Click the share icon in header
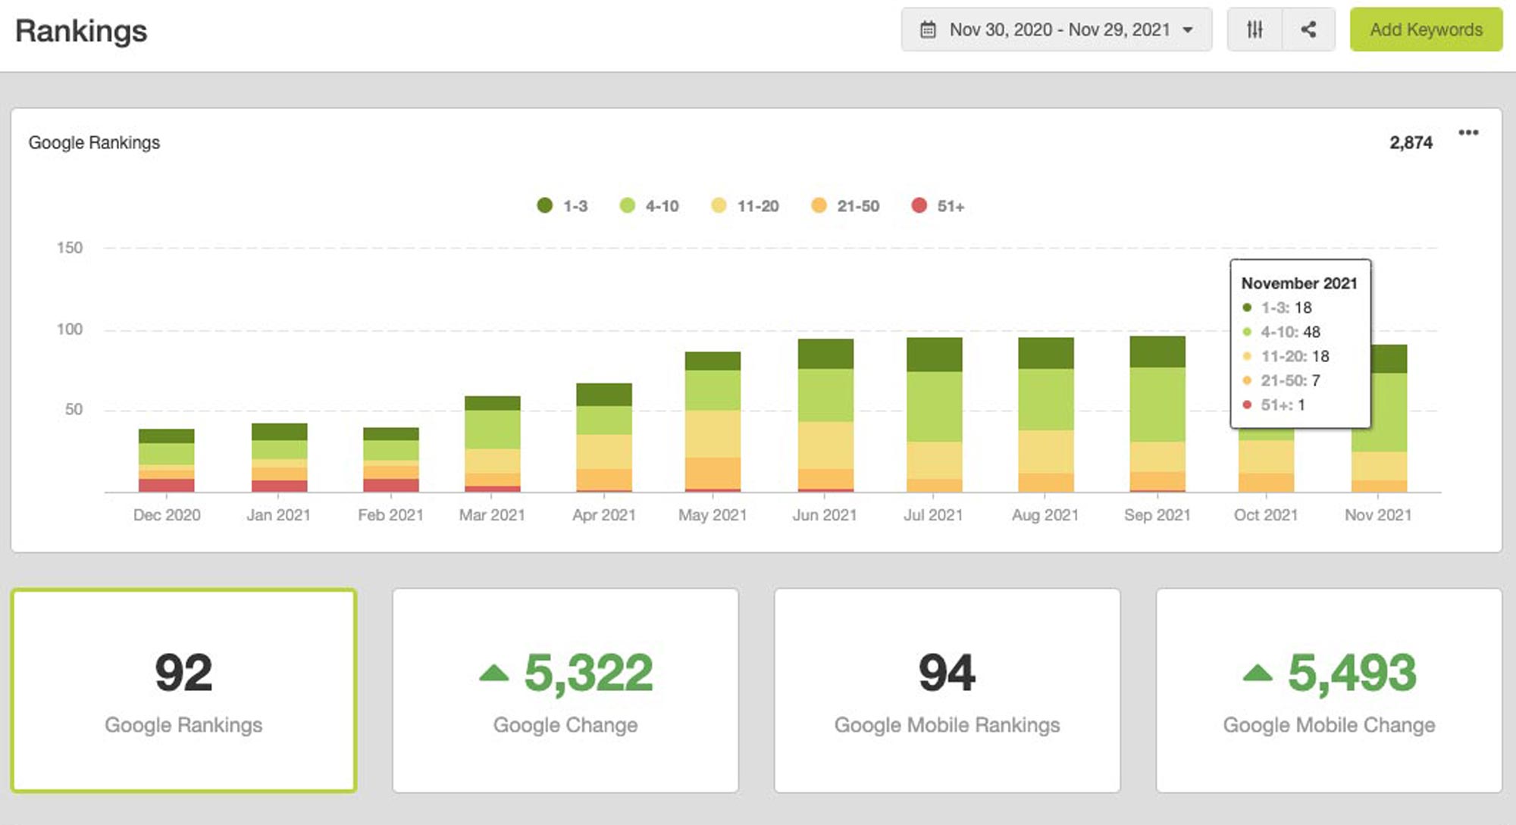Screen dimensions: 1516x825 click(x=1308, y=30)
